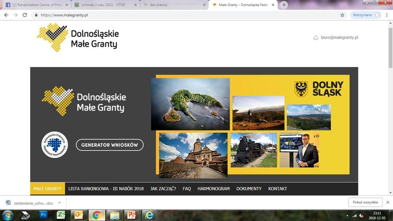Close the Akt prawny tab

(204, 5)
